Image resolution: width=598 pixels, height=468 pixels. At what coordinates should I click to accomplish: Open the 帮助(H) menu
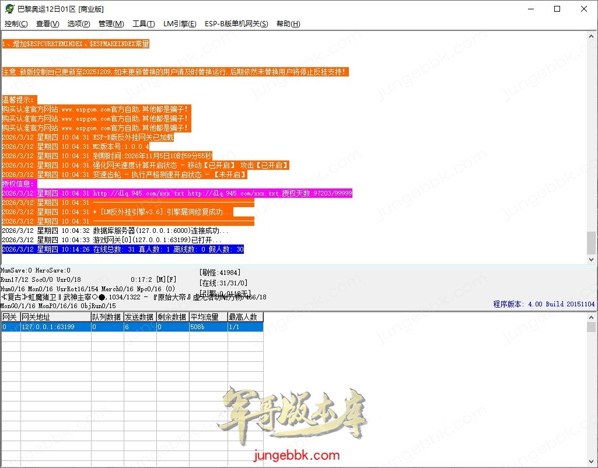pyautogui.click(x=288, y=24)
